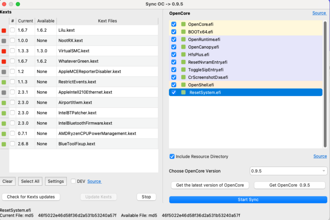The width and height of the screenshot is (330, 220).
Task: Click the red status icon beside Lilu.kext
Action: [4, 31]
